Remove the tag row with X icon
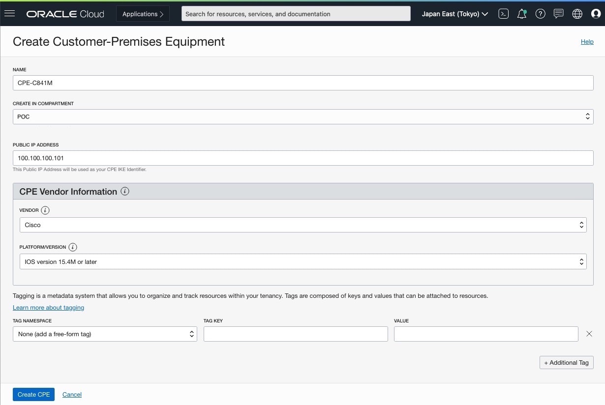Screen dimensions: 605x405 click(589, 334)
